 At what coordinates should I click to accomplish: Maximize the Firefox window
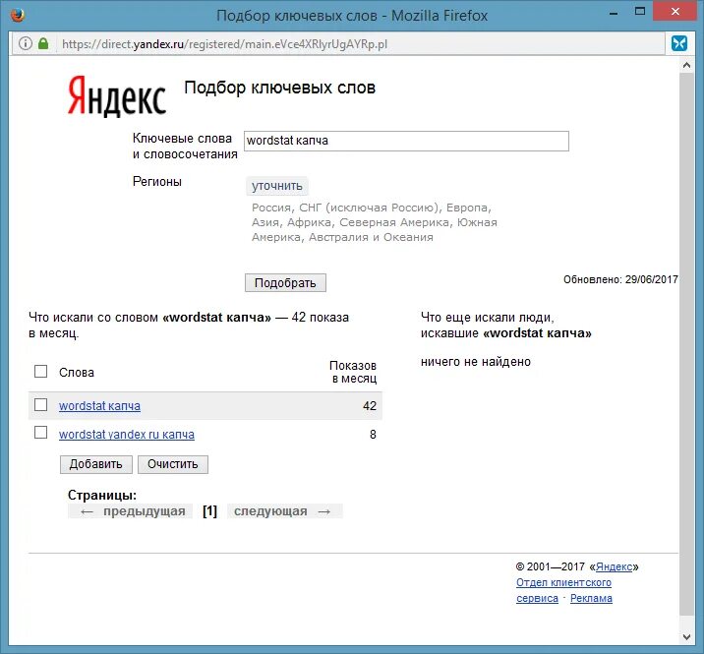640,12
